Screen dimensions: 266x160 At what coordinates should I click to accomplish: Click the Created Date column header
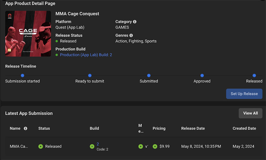click(244, 128)
